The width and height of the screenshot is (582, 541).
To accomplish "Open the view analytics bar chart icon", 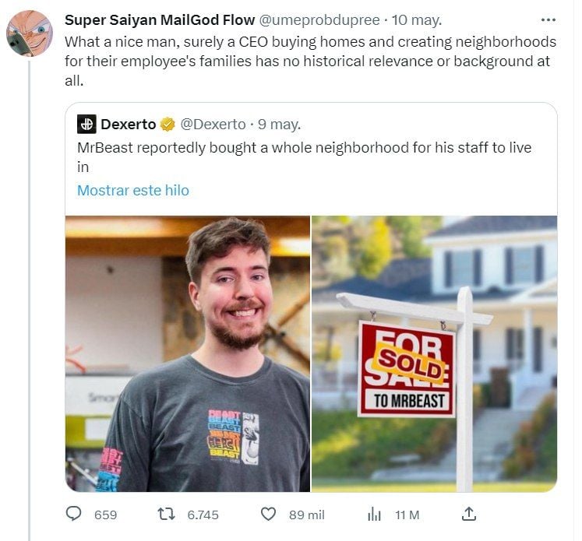I will [374, 514].
